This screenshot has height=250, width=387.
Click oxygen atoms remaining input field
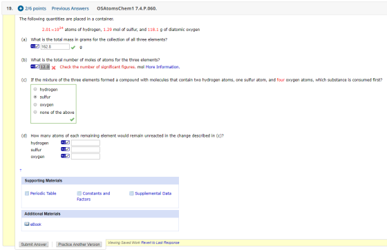pyautogui.click(x=86, y=157)
